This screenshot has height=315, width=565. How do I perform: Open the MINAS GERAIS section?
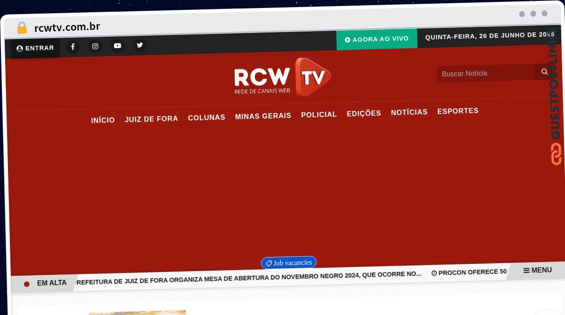tap(263, 116)
